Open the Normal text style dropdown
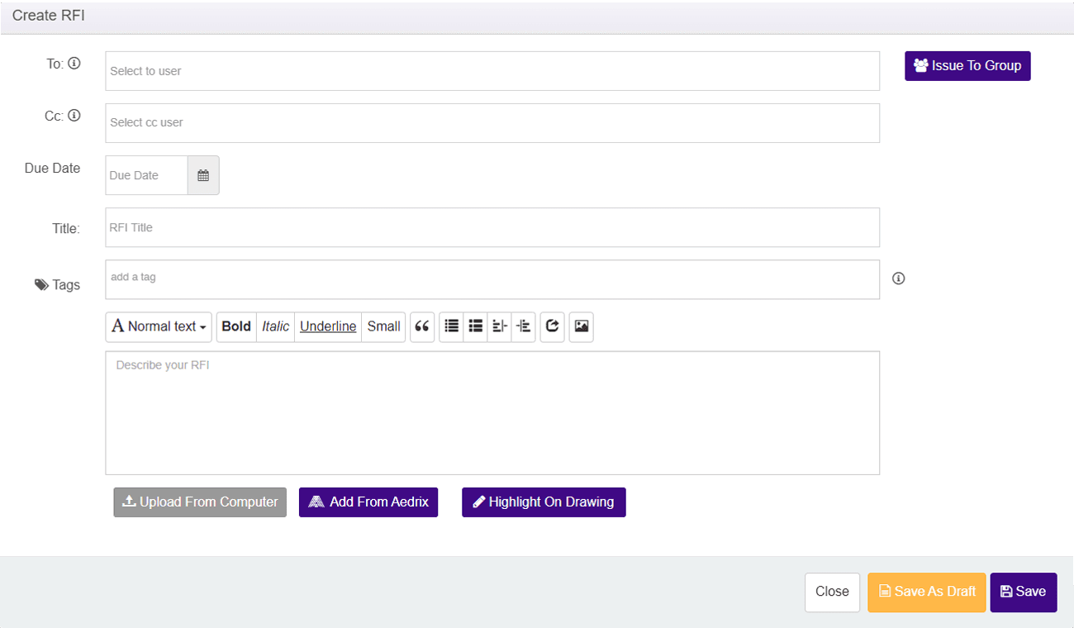The width and height of the screenshot is (1074, 628). tap(159, 326)
